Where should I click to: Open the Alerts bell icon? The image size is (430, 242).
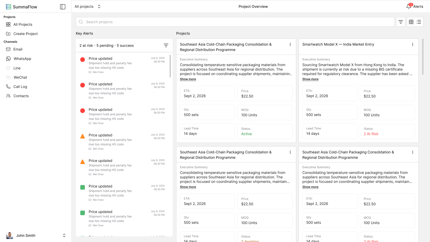409,6
